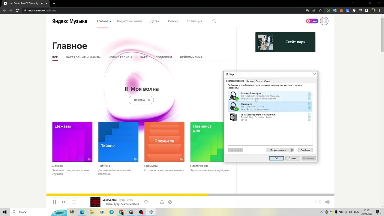Open the ЧАРТ tab
Viewport: 384px width, 216px height.
pos(144,57)
